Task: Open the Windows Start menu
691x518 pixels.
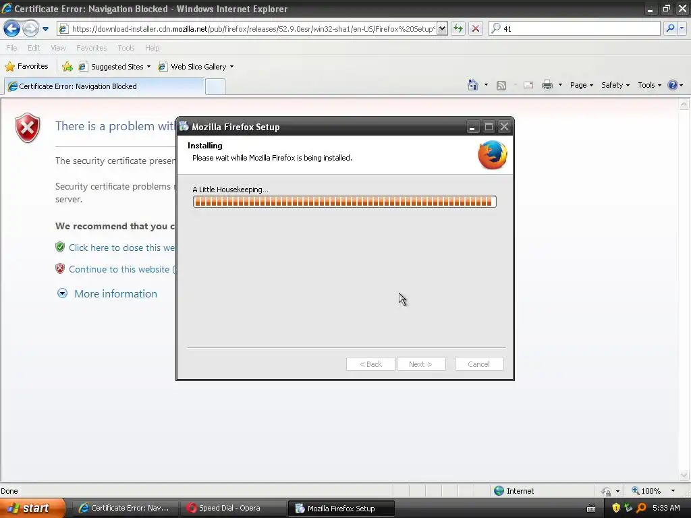Action: click(32, 509)
